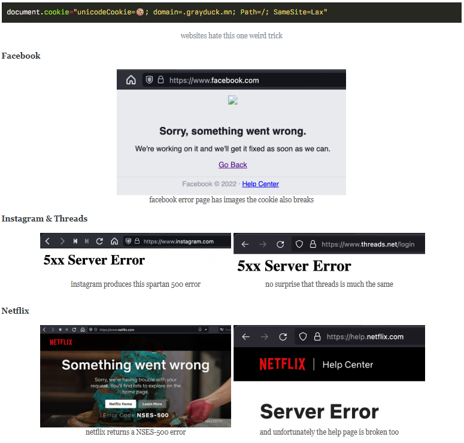Click broken image icon on Facebook error page
The height and width of the screenshot is (443, 464).
233,100
